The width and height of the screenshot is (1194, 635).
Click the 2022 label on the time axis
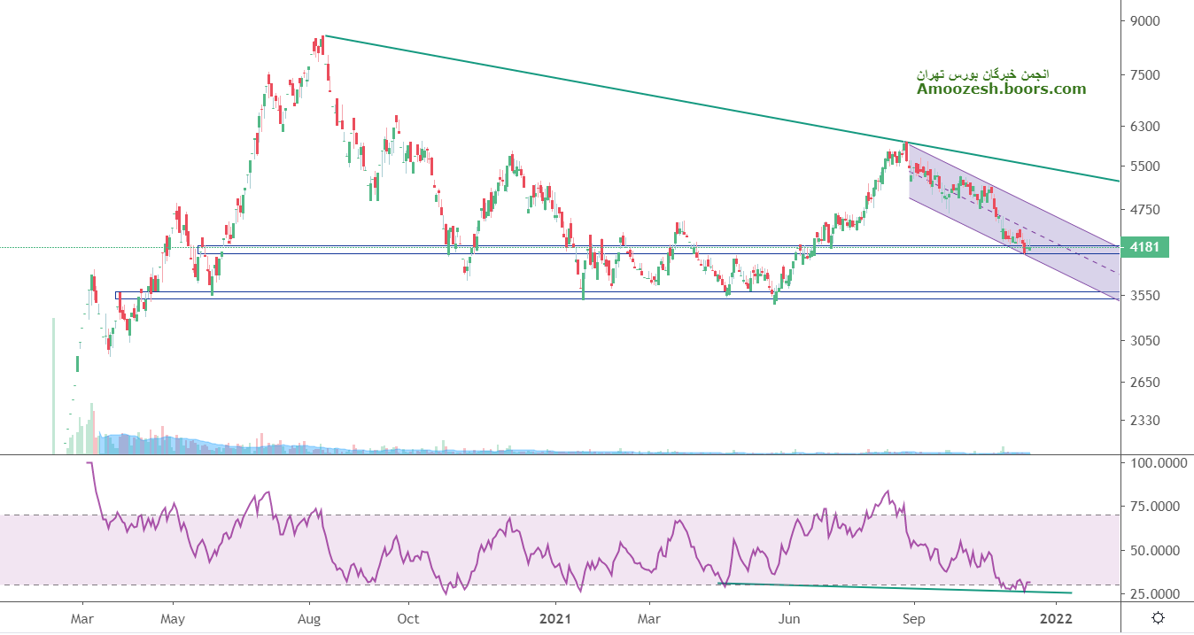[x=1056, y=618]
